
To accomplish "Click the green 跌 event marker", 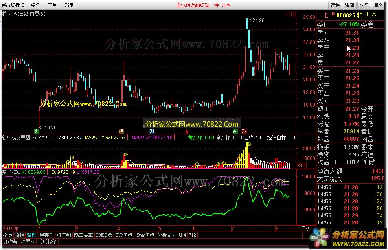I will coord(37,131).
